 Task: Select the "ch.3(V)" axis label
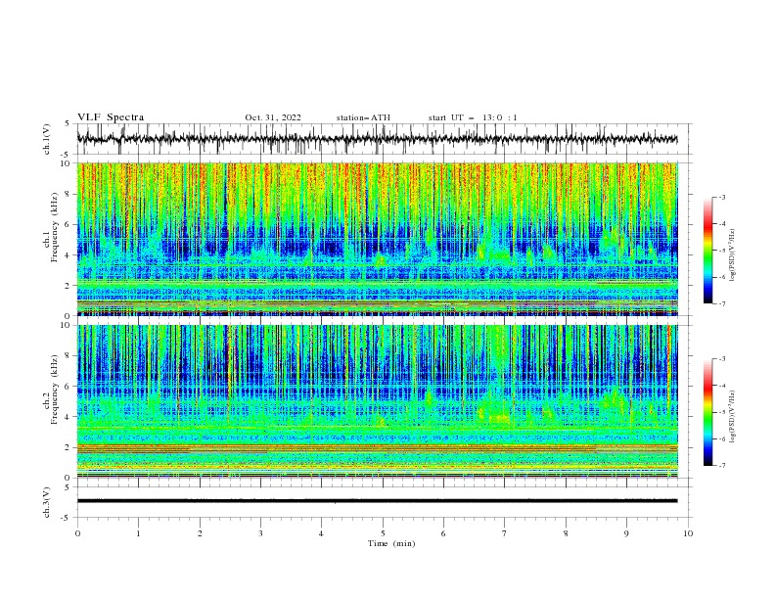click(47, 502)
